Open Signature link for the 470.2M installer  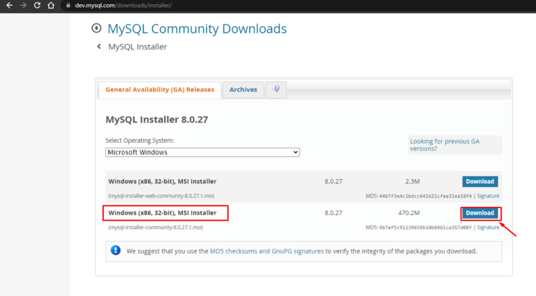tap(488, 228)
